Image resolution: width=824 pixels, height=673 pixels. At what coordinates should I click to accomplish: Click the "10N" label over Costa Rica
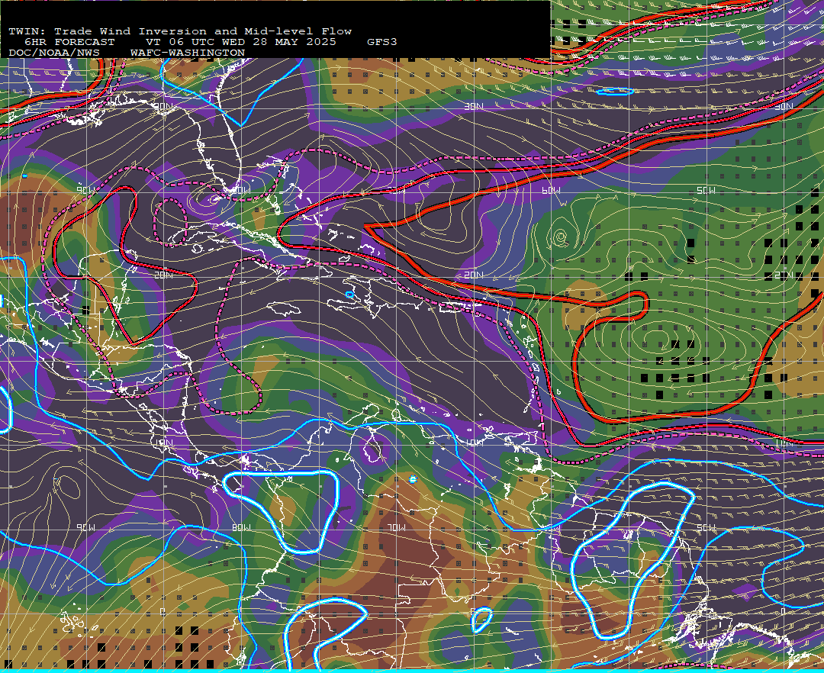163,443
